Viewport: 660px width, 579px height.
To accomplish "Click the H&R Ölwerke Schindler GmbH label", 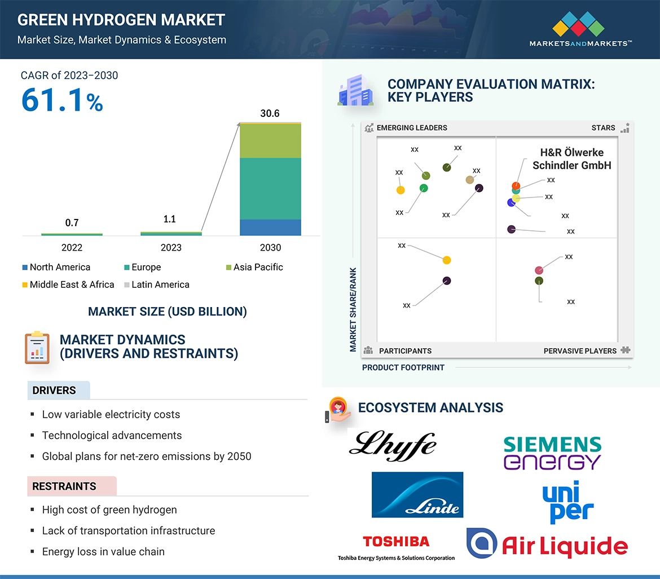I will coord(571,159).
